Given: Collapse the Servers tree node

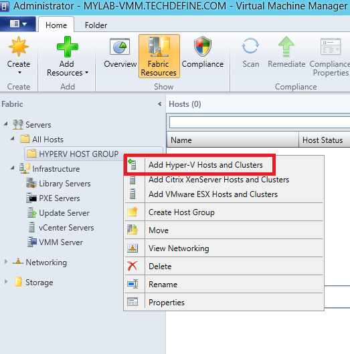Looking at the screenshot, I should [x=6, y=124].
